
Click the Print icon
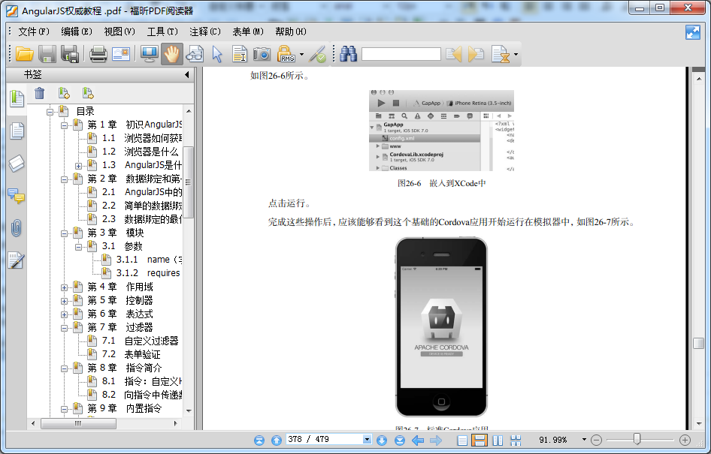click(98, 54)
